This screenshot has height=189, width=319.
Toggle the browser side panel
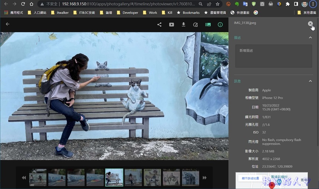pyautogui.click(x=296, y=4)
